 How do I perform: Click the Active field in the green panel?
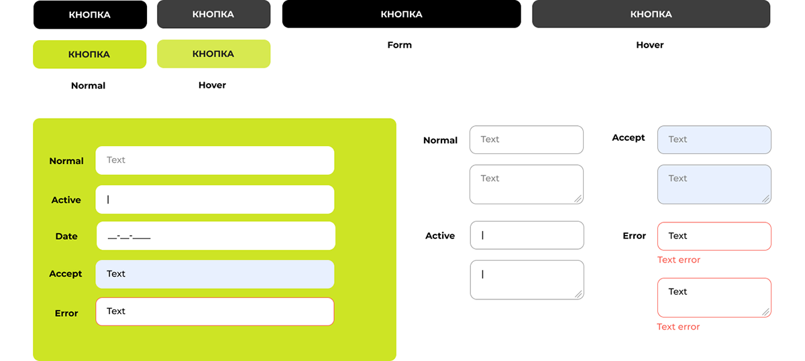click(x=215, y=200)
